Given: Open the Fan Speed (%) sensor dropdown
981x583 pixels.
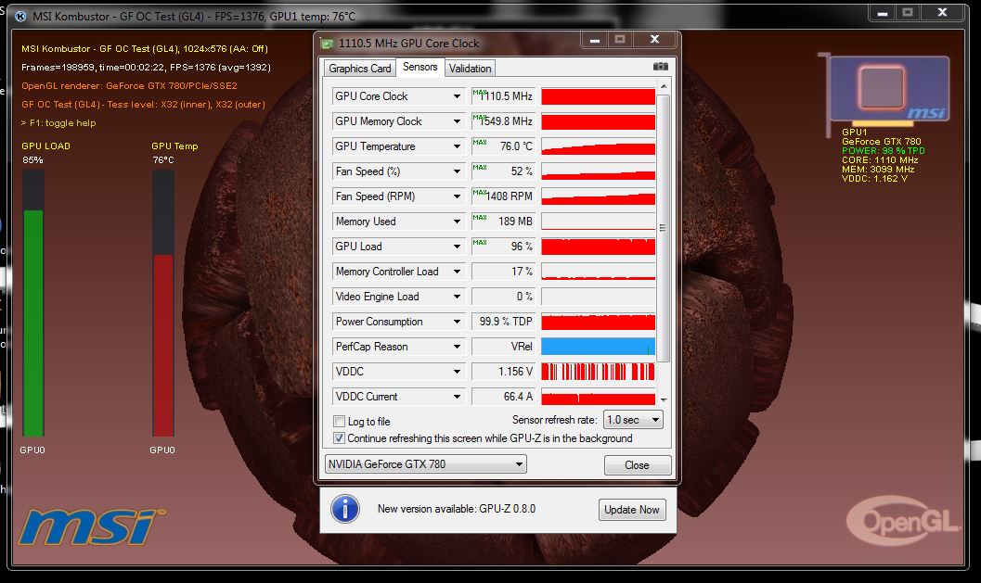Looking at the screenshot, I should point(457,171).
